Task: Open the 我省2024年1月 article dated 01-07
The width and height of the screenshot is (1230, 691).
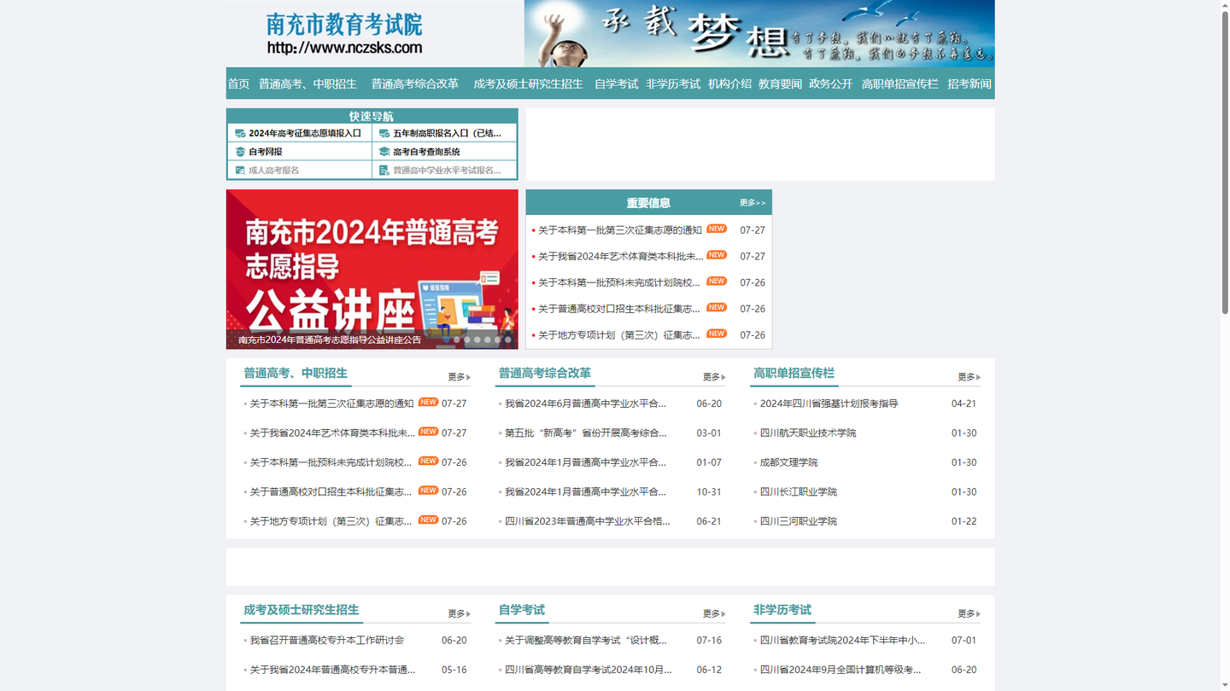Action: (585, 462)
